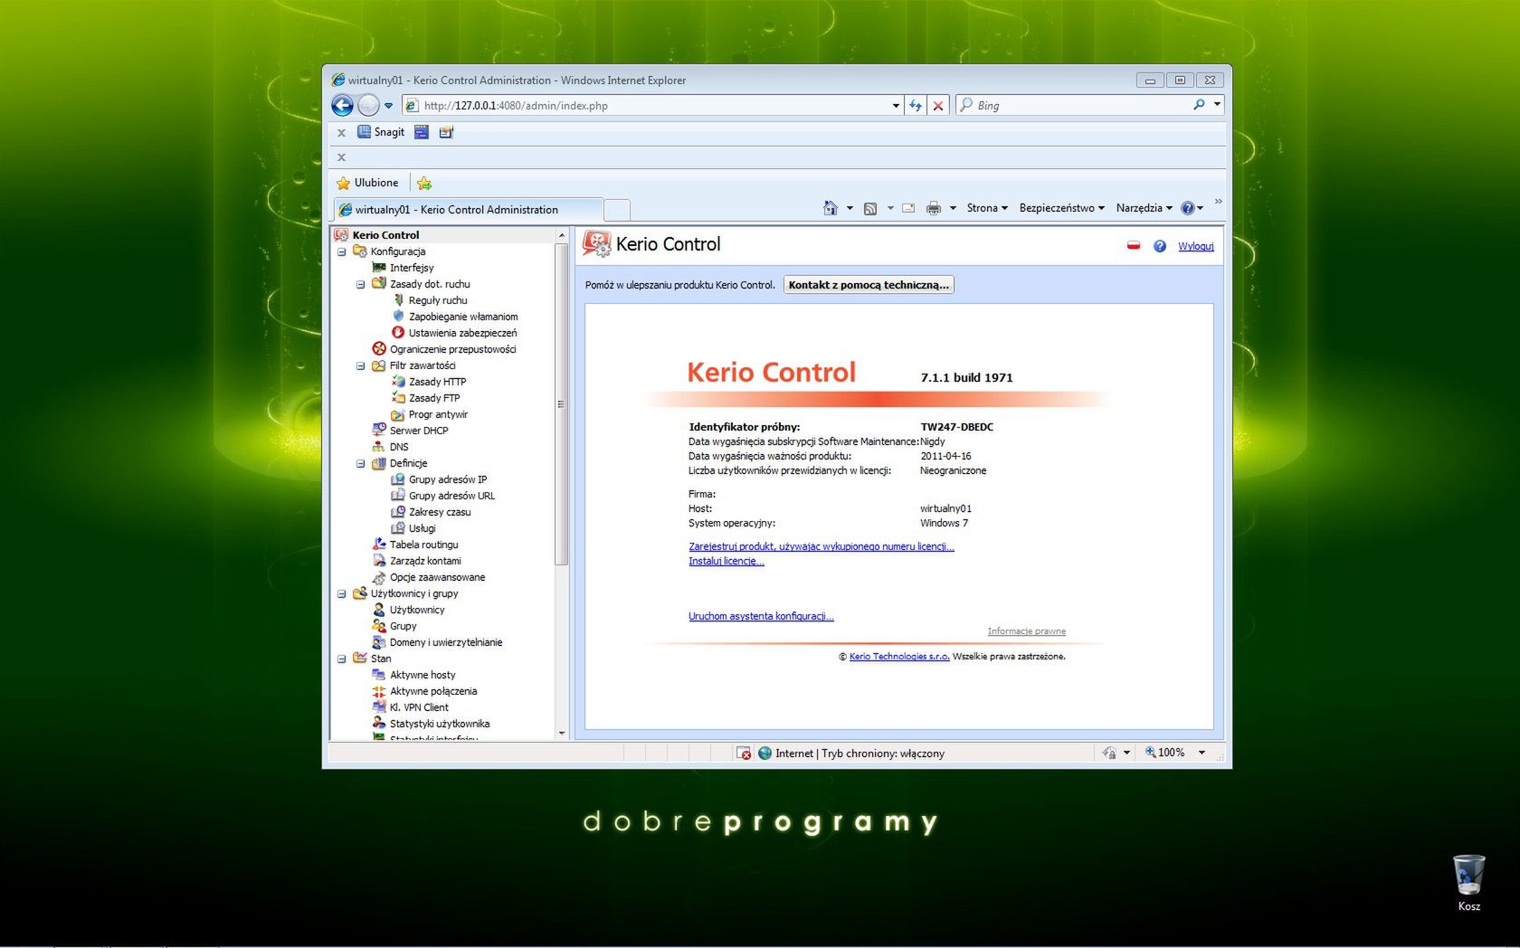Open the Narzędzia menu
Screen dimensions: 1520x948
click(1145, 208)
